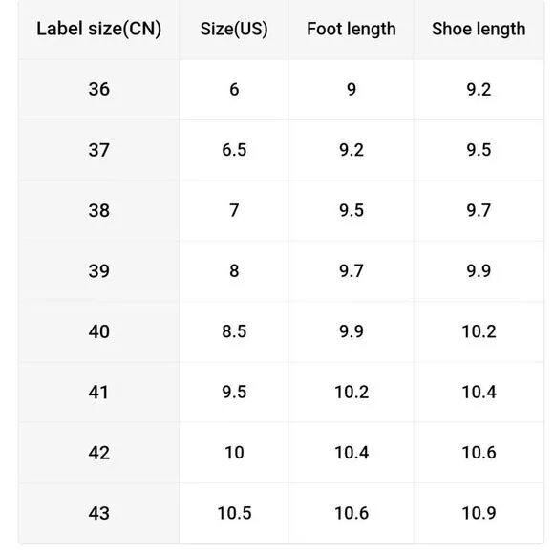Click US size 7 cell
The image size is (554, 554).
coord(234,210)
